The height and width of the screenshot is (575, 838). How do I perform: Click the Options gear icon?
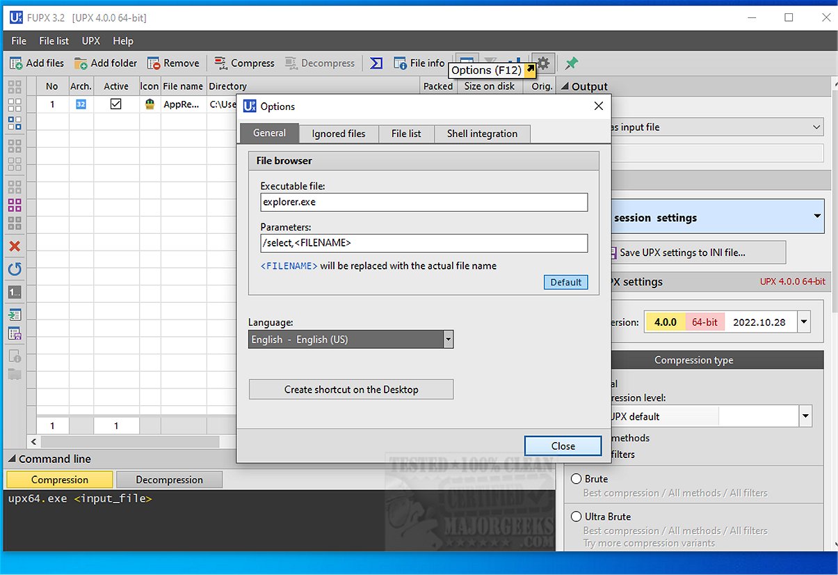544,63
